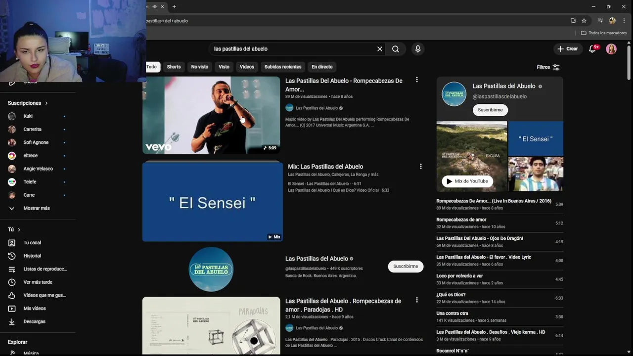Open three-dot menu for Mix: Las Pastillas del Abuelo
Image resolution: width=633 pixels, height=356 pixels.
421,167
